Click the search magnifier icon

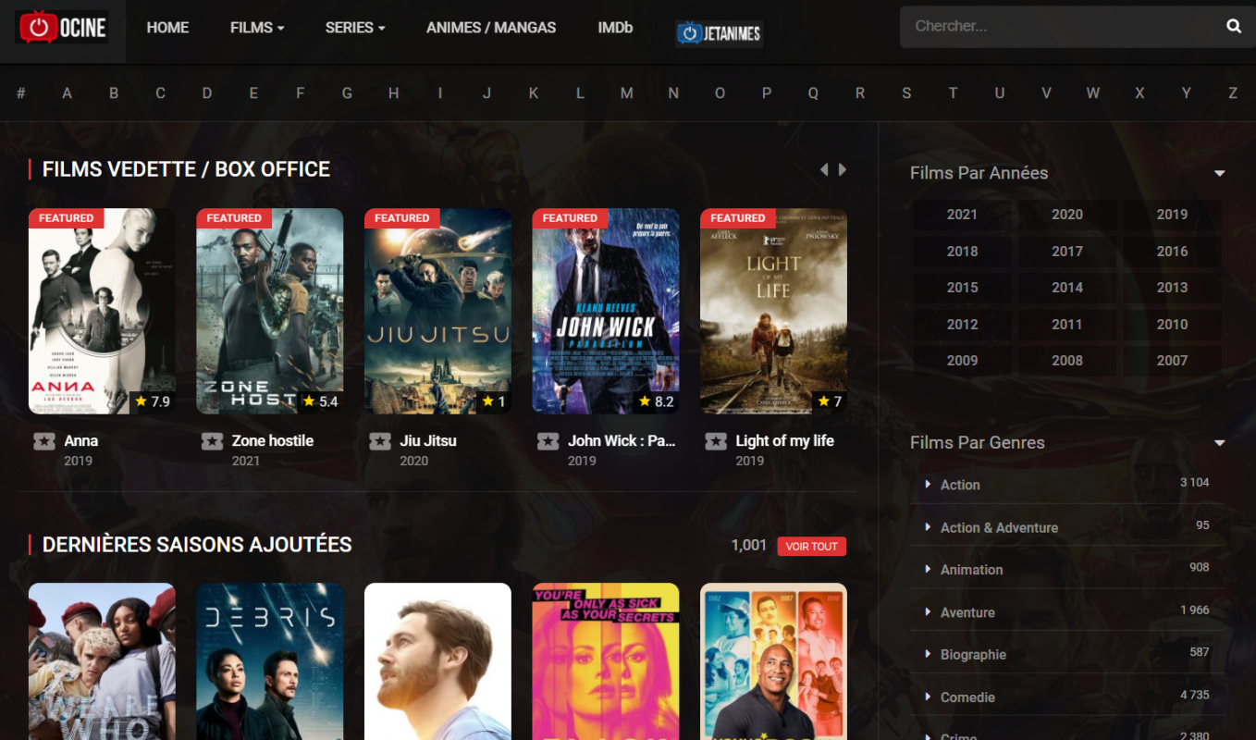(1234, 26)
